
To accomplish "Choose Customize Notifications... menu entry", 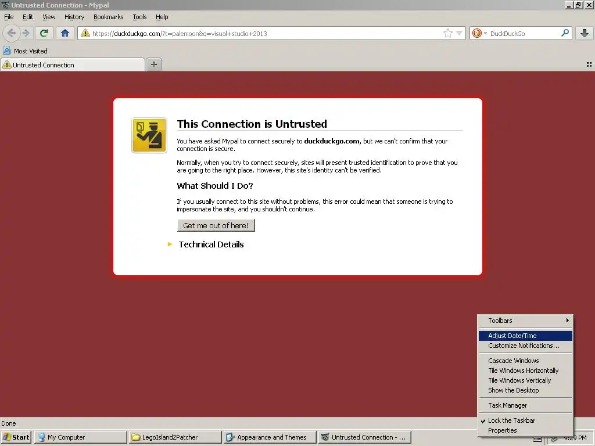I will click(525, 346).
